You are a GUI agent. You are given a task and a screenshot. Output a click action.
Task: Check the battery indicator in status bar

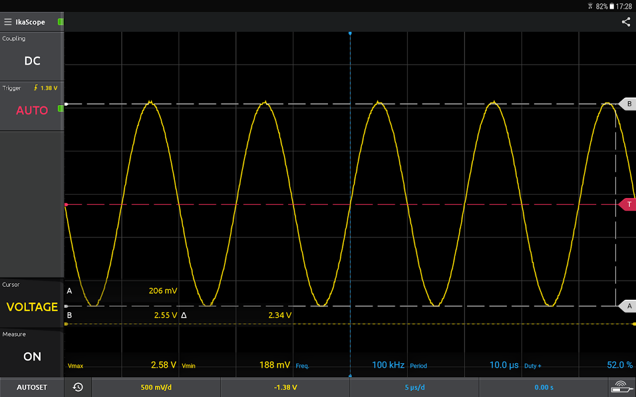[612, 6]
